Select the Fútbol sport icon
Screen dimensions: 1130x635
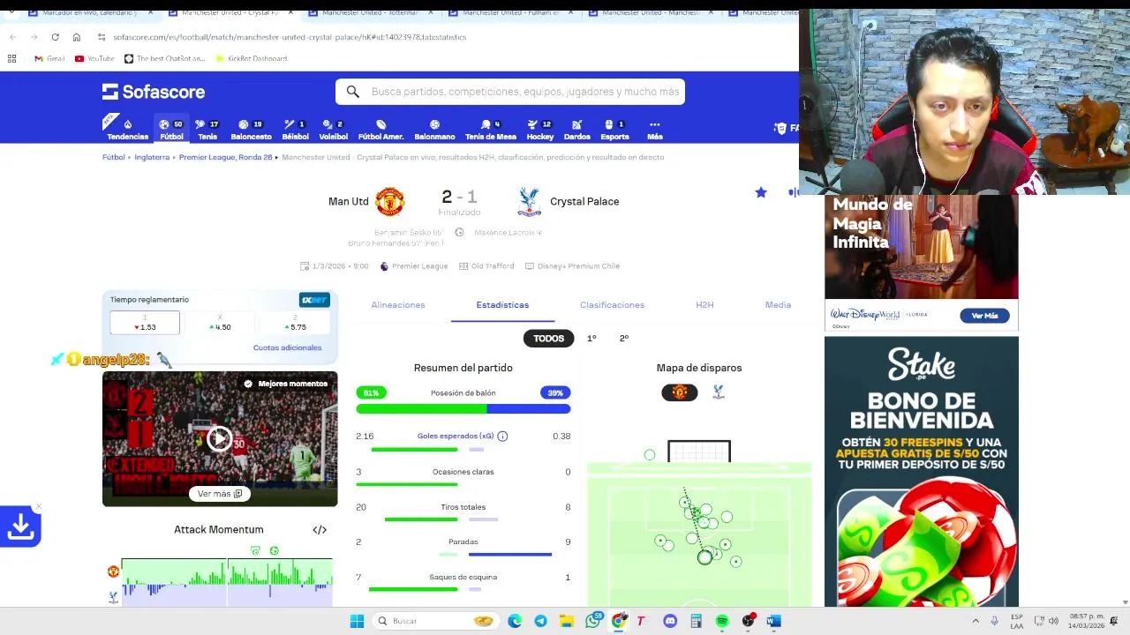point(171,130)
